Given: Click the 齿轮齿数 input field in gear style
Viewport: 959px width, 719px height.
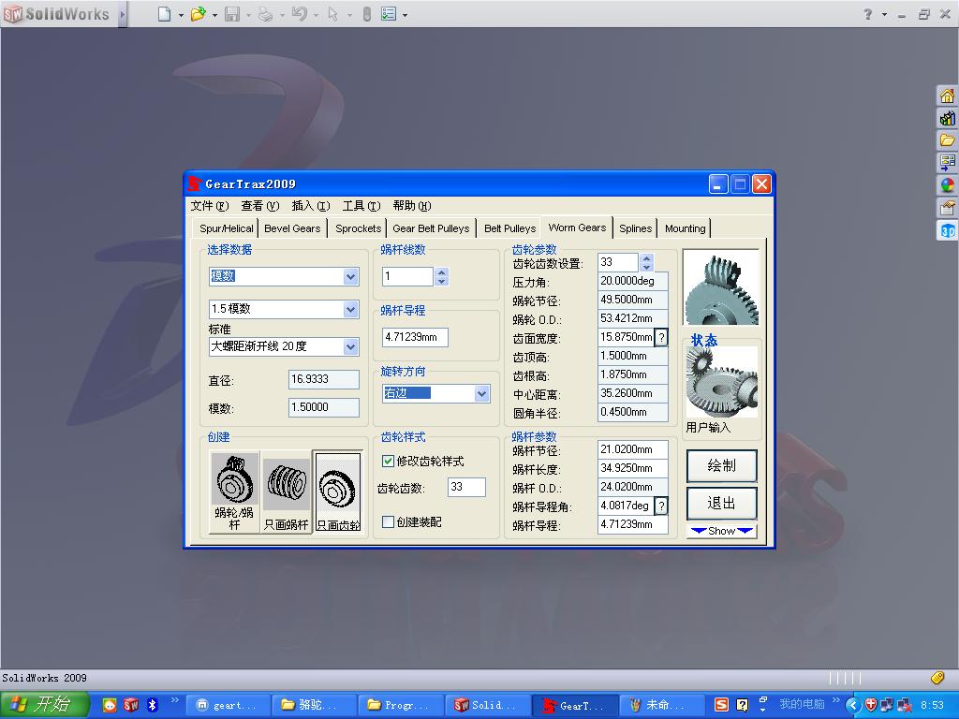Looking at the screenshot, I should (466, 488).
